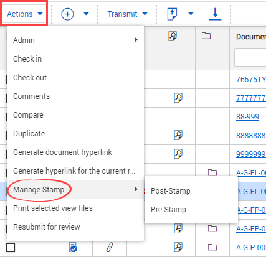Open the A-G-P-00 document link
Screen dimensions: 266x257
(251, 248)
